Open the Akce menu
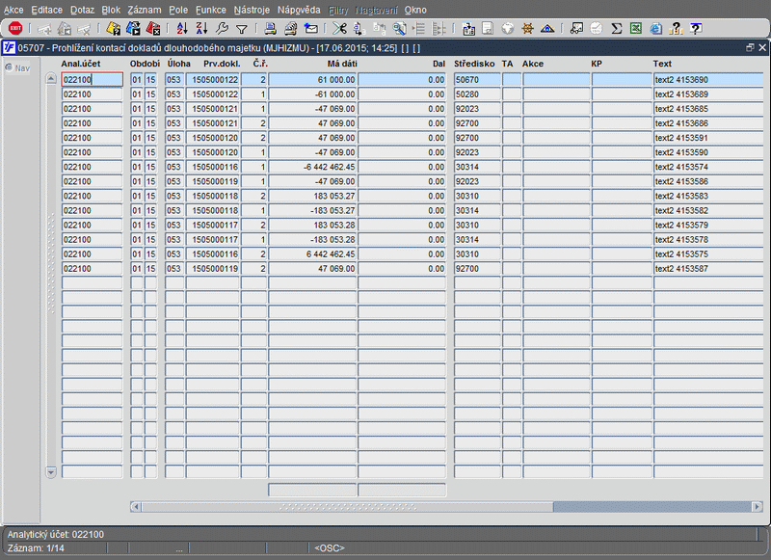This screenshot has width=771, height=560. click(13, 10)
